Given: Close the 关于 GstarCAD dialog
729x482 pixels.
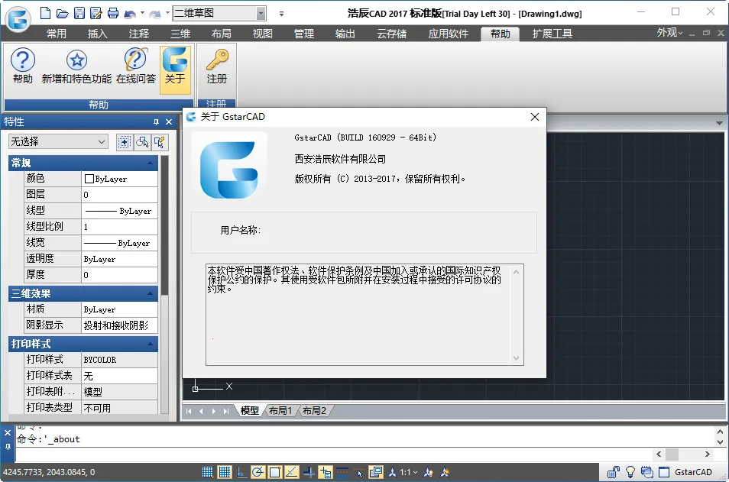Looking at the screenshot, I should tap(535, 117).
